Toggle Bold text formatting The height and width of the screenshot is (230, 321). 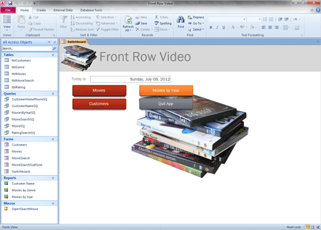click(x=211, y=27)
